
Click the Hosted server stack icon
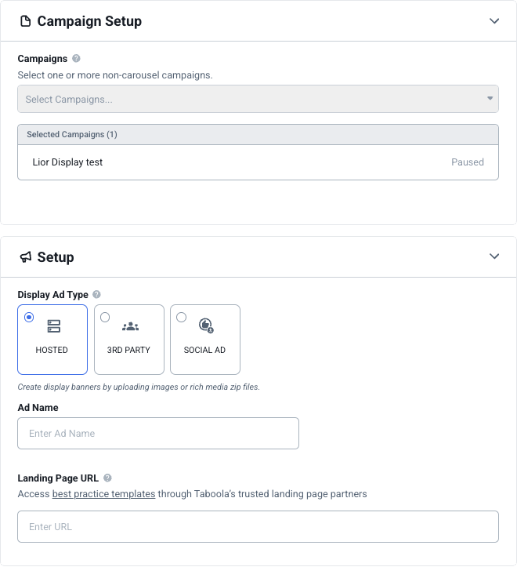54,326
